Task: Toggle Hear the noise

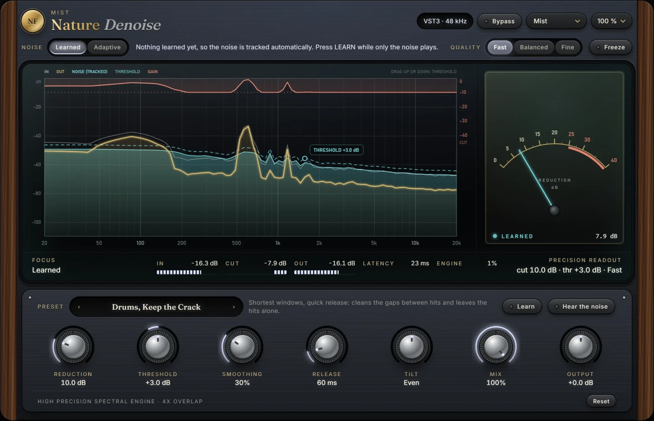Action: pos(581,307)
